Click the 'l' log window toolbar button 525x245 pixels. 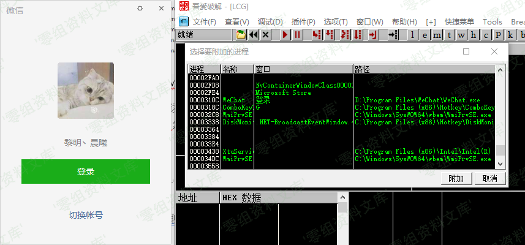[x=414, y=35]
